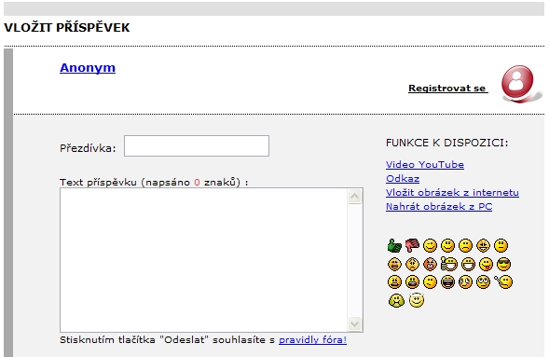Focus the Přezdívka nickname input field
Viewport: 549px width, 357px height.
[197, 146]
